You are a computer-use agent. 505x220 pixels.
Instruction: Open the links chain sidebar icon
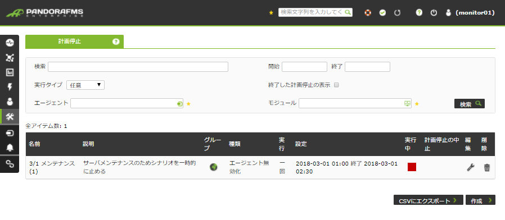pyautogui.click(x=10, y=164)
